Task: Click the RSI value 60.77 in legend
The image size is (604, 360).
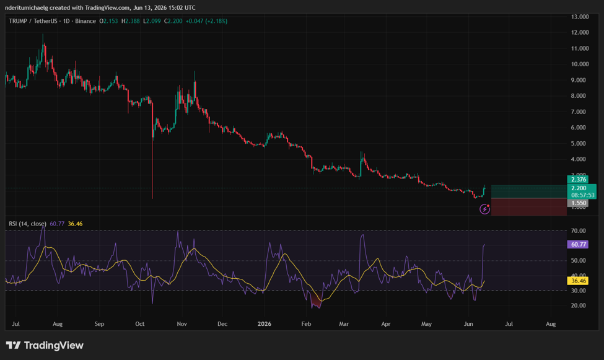Action: [x=57, y=224]
